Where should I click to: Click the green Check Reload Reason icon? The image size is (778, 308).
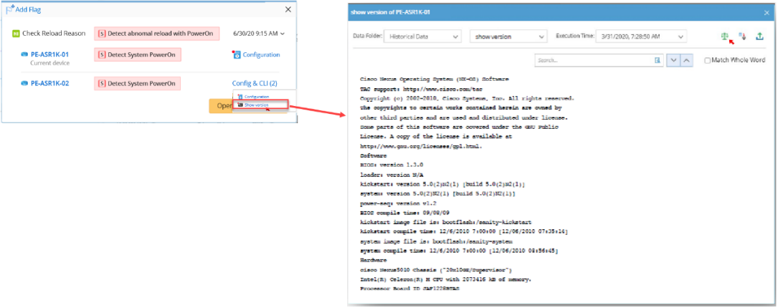(16, 33)
